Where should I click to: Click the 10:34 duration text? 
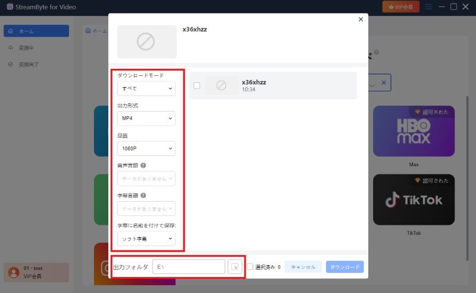(x=248, y=90)
